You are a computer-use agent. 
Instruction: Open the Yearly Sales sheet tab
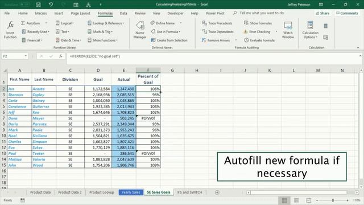point(131,192)
